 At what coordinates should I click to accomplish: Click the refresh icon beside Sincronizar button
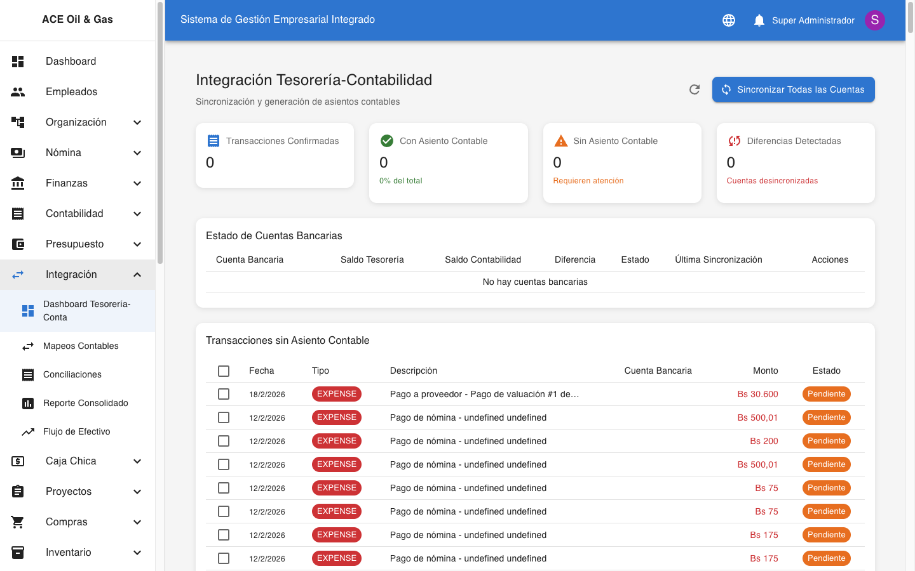695,89
